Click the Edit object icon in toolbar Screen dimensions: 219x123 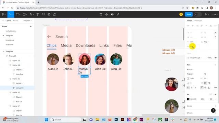(101, 14)
